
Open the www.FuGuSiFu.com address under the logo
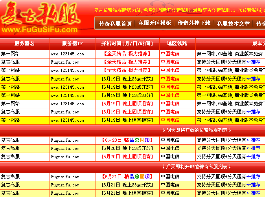tap(40, 30)
